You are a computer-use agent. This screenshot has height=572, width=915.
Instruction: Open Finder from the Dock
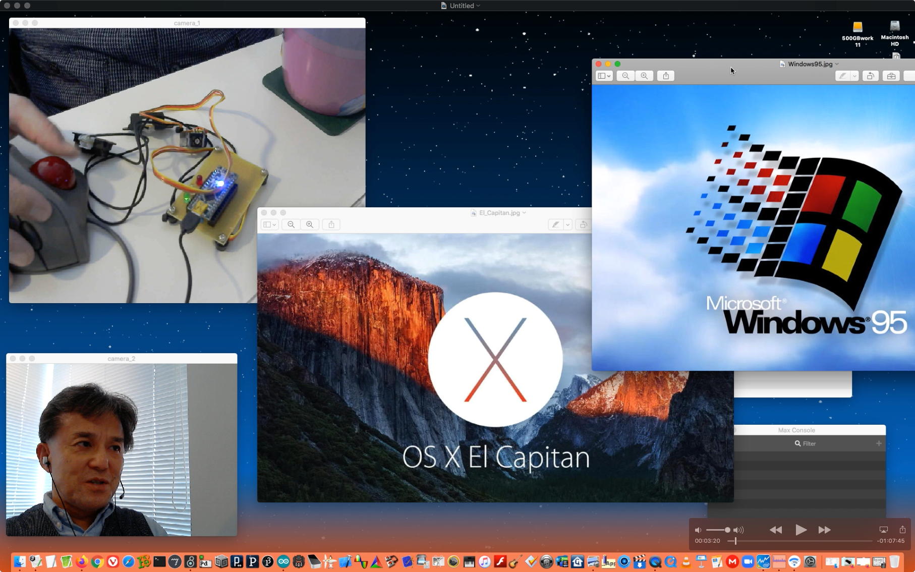20,561
